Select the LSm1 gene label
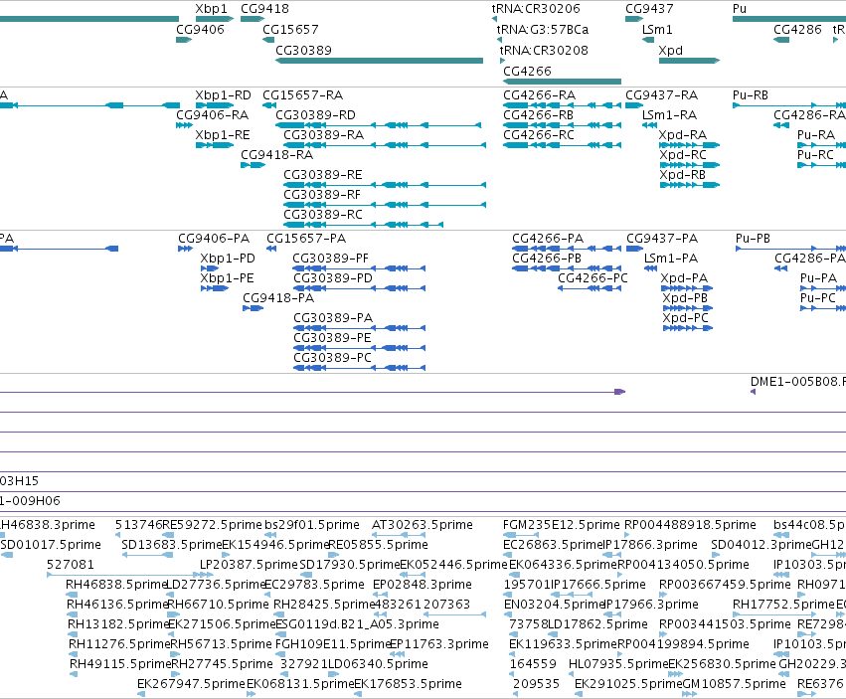Screen dimensions: 846x699 click(657, 30)
